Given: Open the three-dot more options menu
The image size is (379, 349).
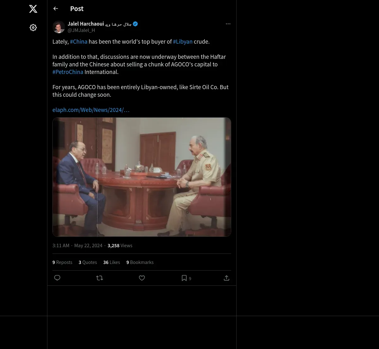Looking at the screenshot, I should (228, 24).
